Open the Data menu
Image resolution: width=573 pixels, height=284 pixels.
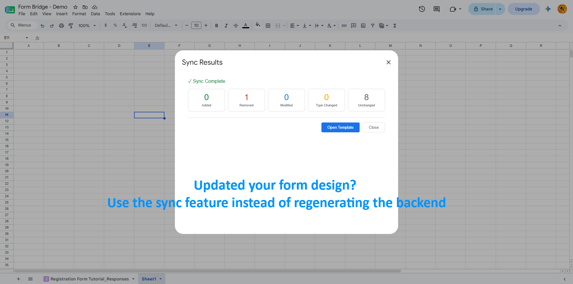95,14
